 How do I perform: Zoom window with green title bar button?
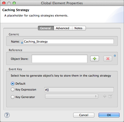click(x=14, y=3)
